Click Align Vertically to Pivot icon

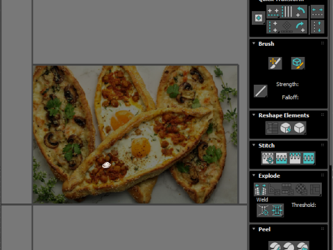273,27
